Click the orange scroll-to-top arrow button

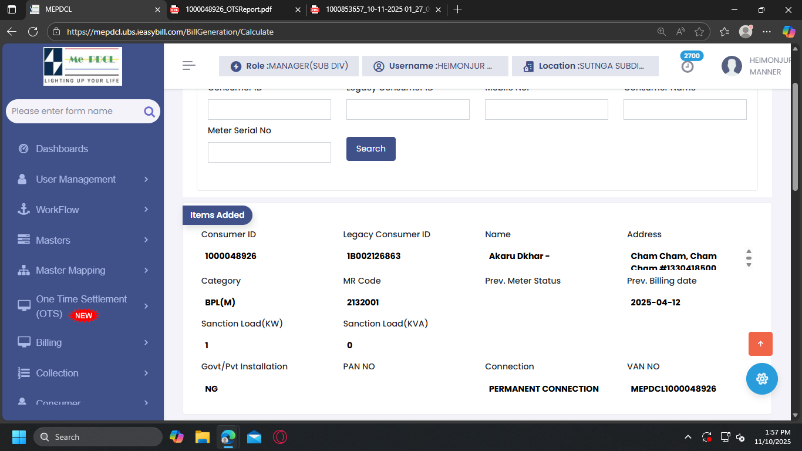tap(760, 344)
